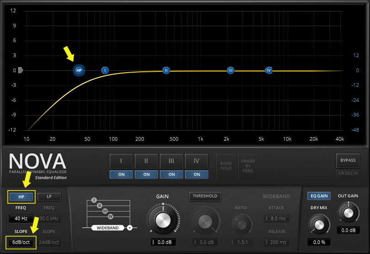This screenshot has height=254, width=370.
Task: Click the RATIO knob
Action: click(x=241, y=224)
